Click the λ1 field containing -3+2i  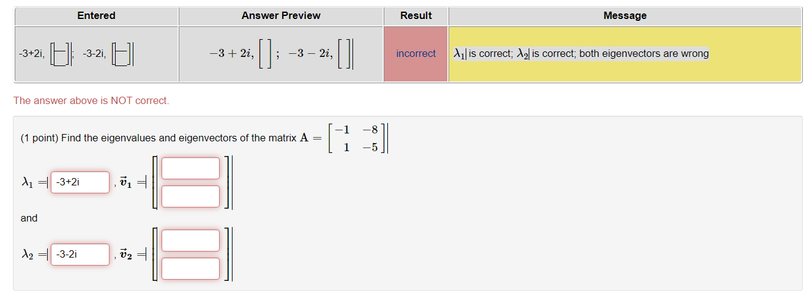[x=80, y=182]
